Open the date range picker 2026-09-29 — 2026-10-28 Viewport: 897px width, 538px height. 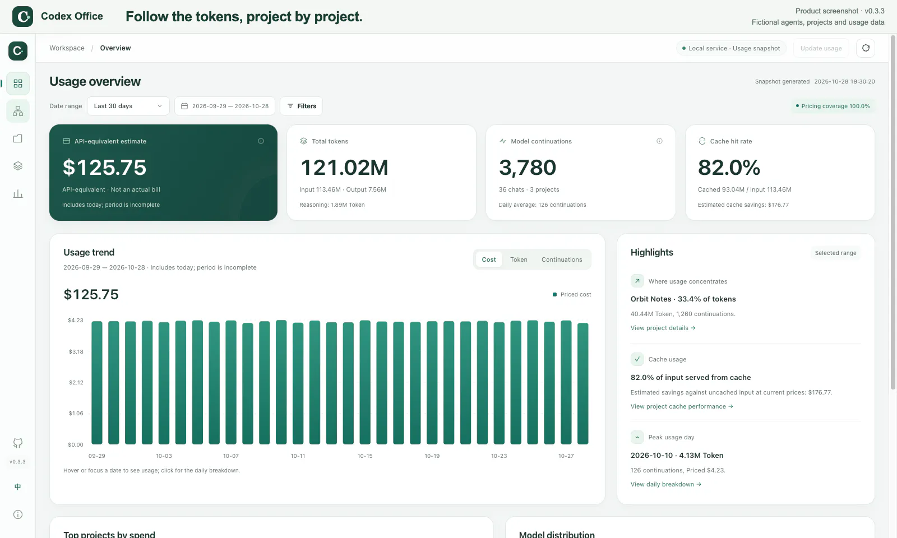click(225, 106)
